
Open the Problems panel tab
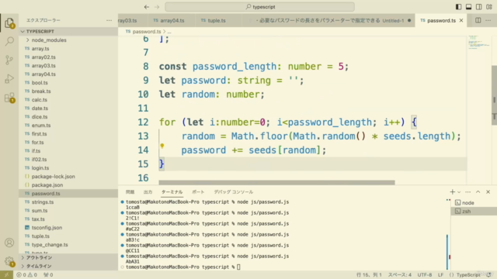pos(130,192)
